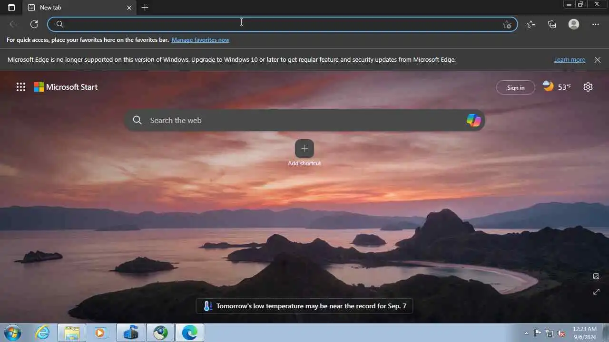Refresh the page
Screen dimensions: 609x342
coord(34,24)
